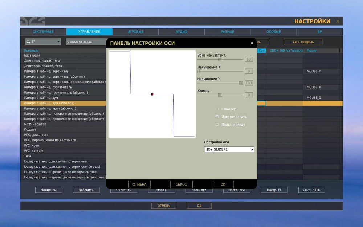
Task: Select row 'Камера в кабине, зум'
Action: pos(63,98)
